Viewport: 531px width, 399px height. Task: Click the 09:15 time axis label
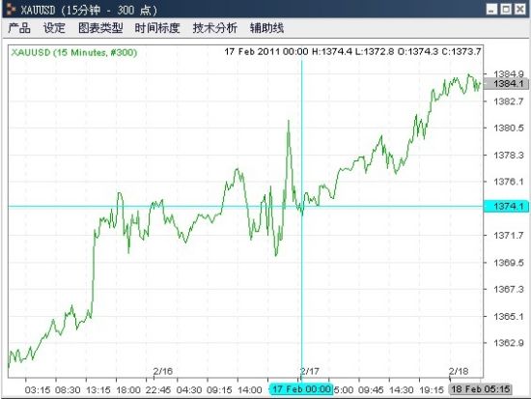pyautogui.click(x=219, y=390)
